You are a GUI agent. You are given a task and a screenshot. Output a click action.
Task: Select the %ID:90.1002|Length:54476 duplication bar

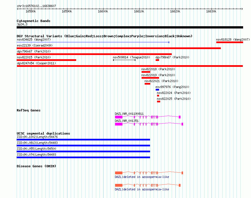[x=83, y=140]
